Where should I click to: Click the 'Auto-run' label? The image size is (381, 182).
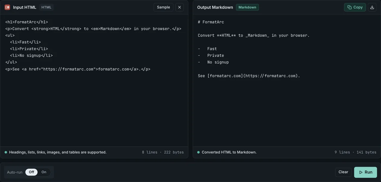(x=15, y=172)
